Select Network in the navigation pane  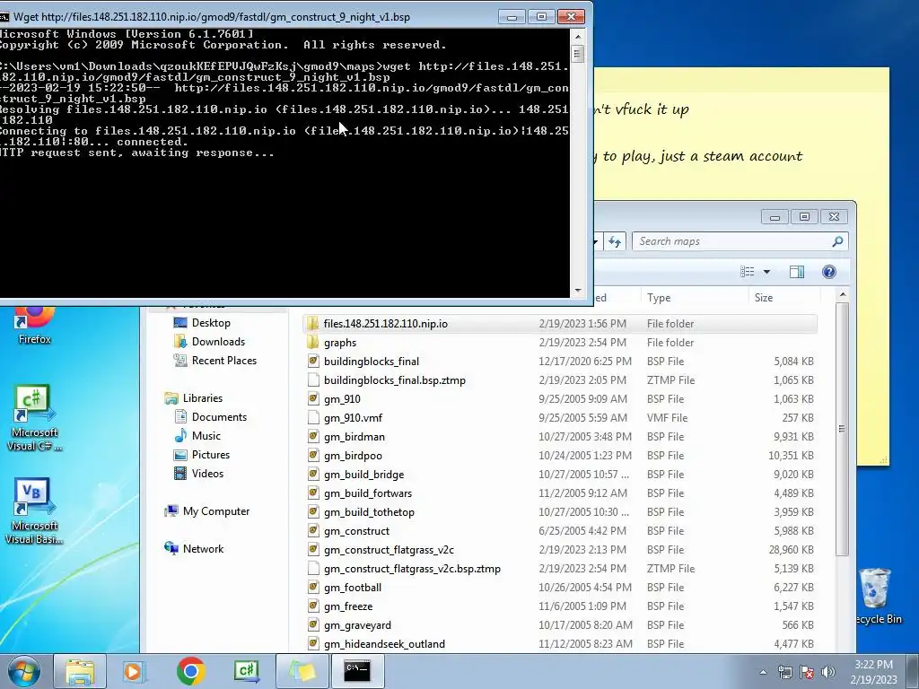(x=195, y=549)
